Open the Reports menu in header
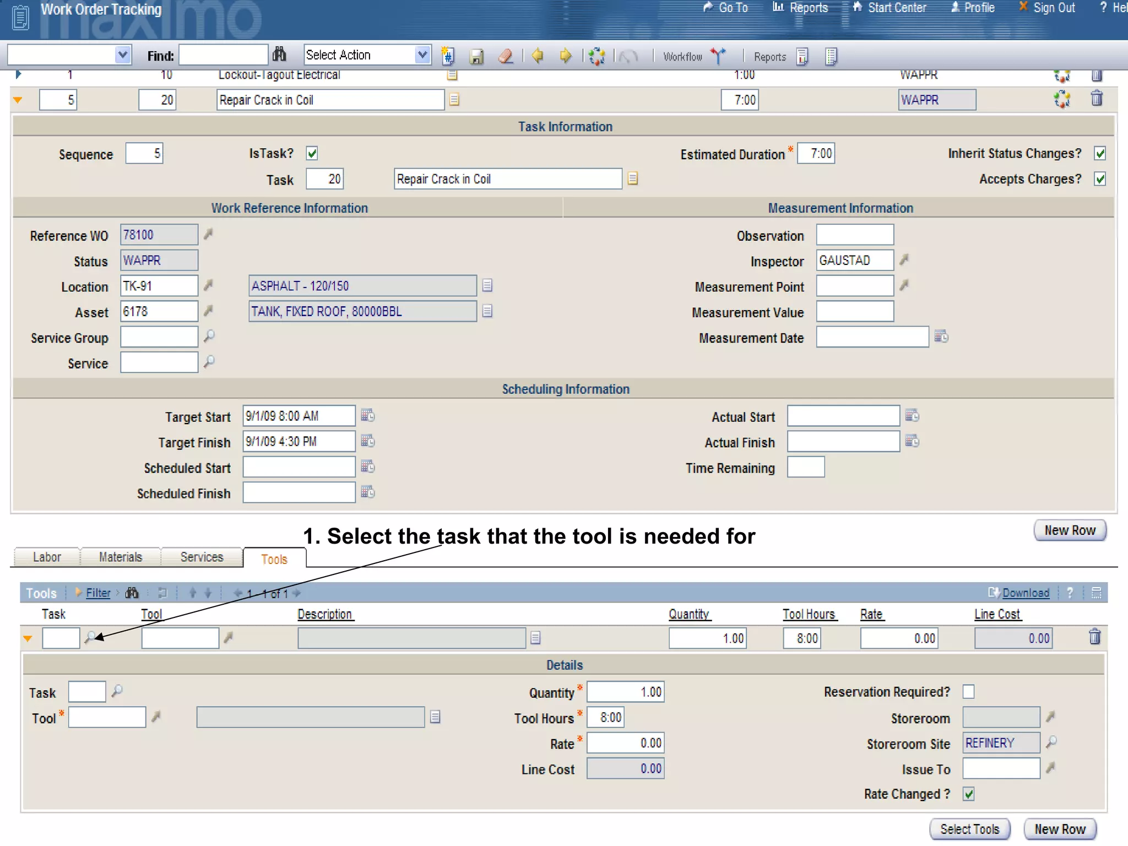The height and width of the screenshot is (846, 1128). tap(800, 8)
